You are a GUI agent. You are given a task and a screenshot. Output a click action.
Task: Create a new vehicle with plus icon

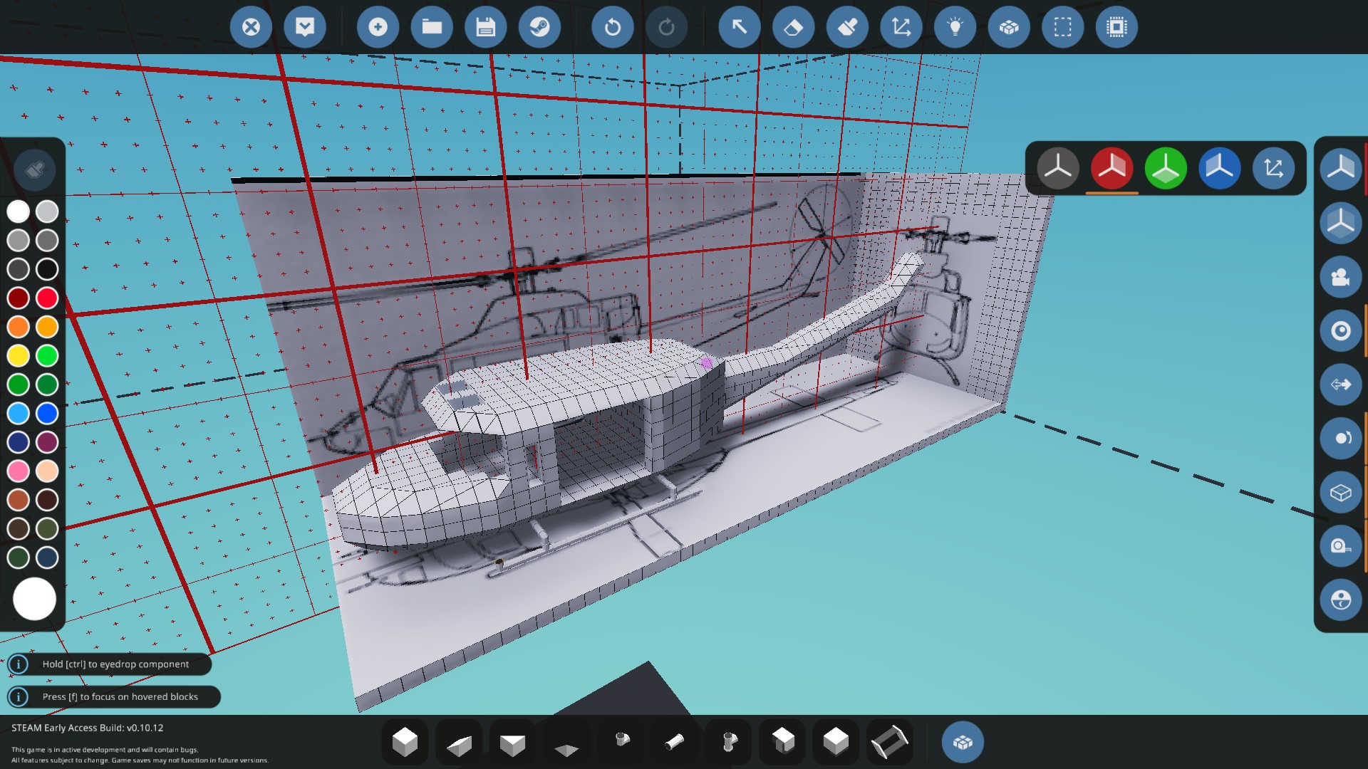tap(378, 27)
